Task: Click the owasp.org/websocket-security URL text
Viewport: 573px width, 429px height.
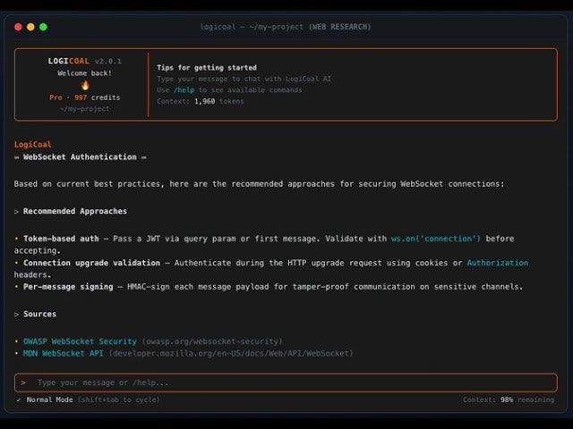Action: (x=212, y=341)
